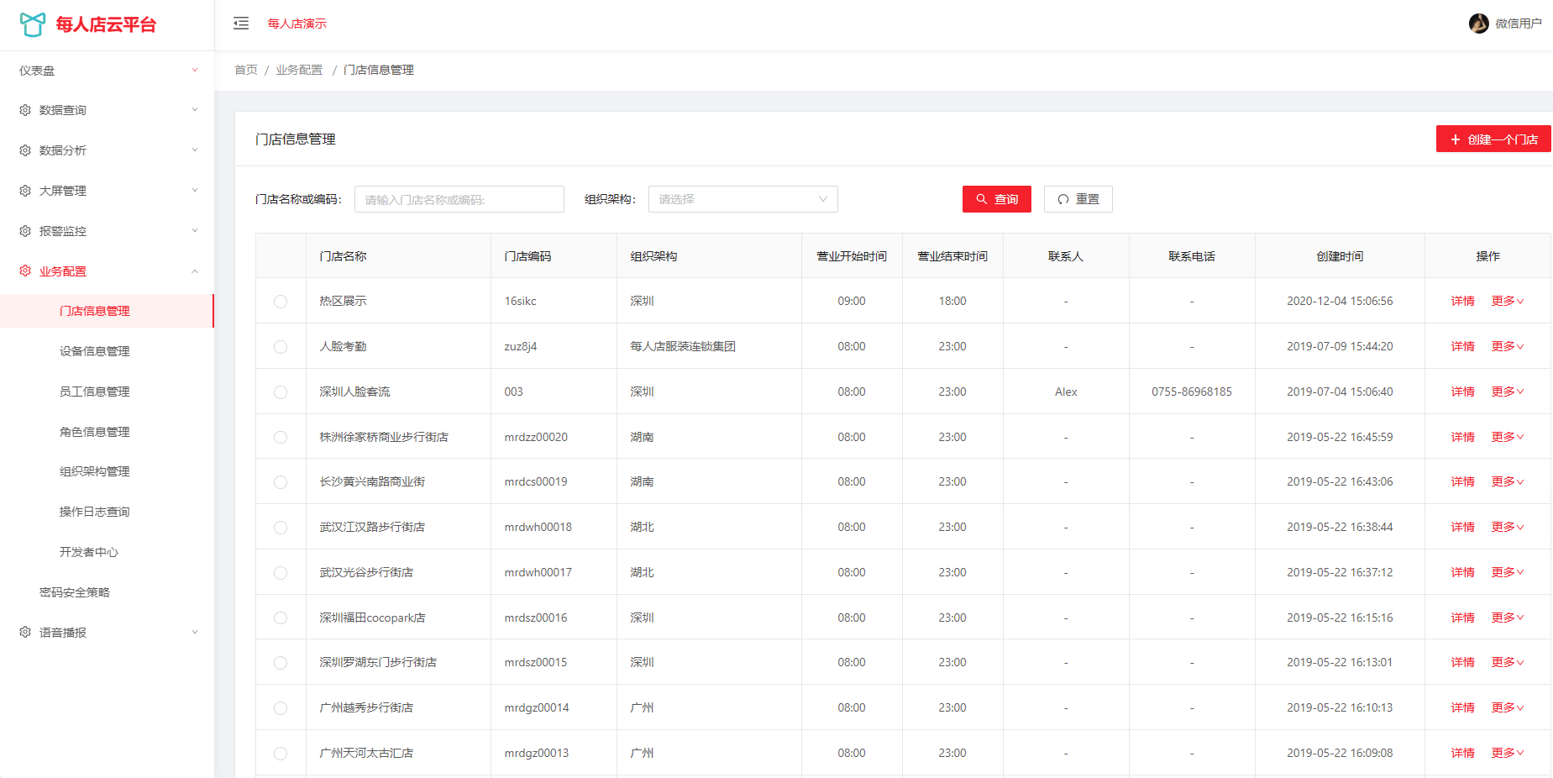Click the 每人店服装连锁集团 cell
1553x778 pixels.
click(x=683, y=346)
